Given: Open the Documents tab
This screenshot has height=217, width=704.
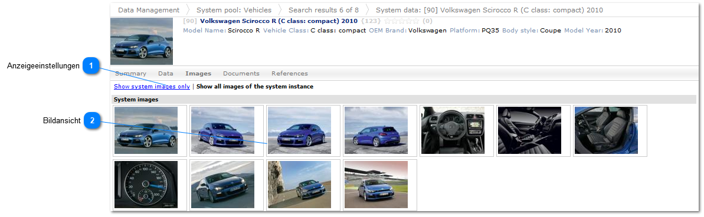Looking at the screenshot, I should click(241, 74).
